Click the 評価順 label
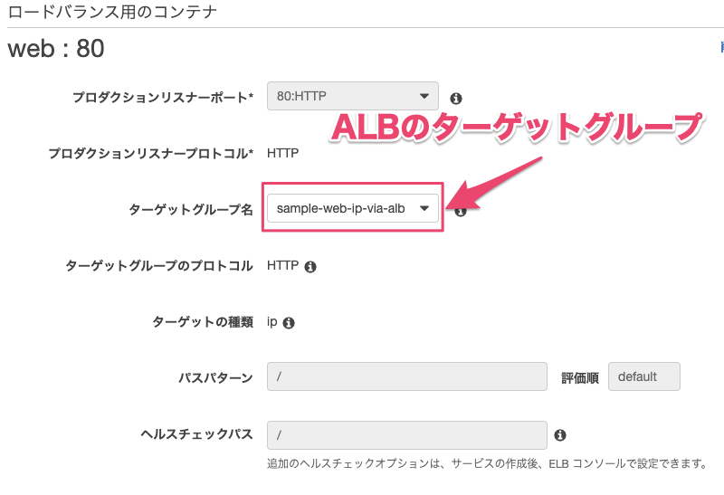The image size is (724, 495). (580, 377)
